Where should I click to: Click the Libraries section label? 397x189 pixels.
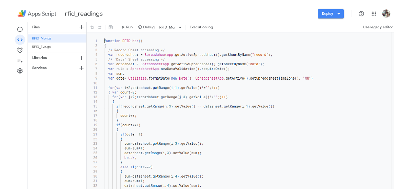(x=40, y=58)
